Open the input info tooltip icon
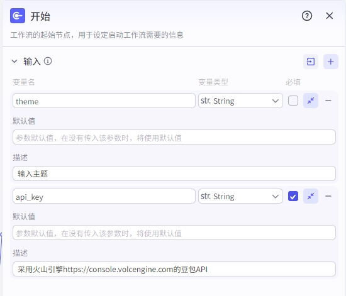 pos(48,61)
